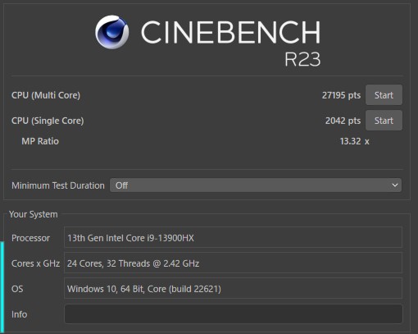The height and width of the screenshot is (334, 418).
Task: Click the CINEBENCH title text
Action: click(x=230, y=32)
